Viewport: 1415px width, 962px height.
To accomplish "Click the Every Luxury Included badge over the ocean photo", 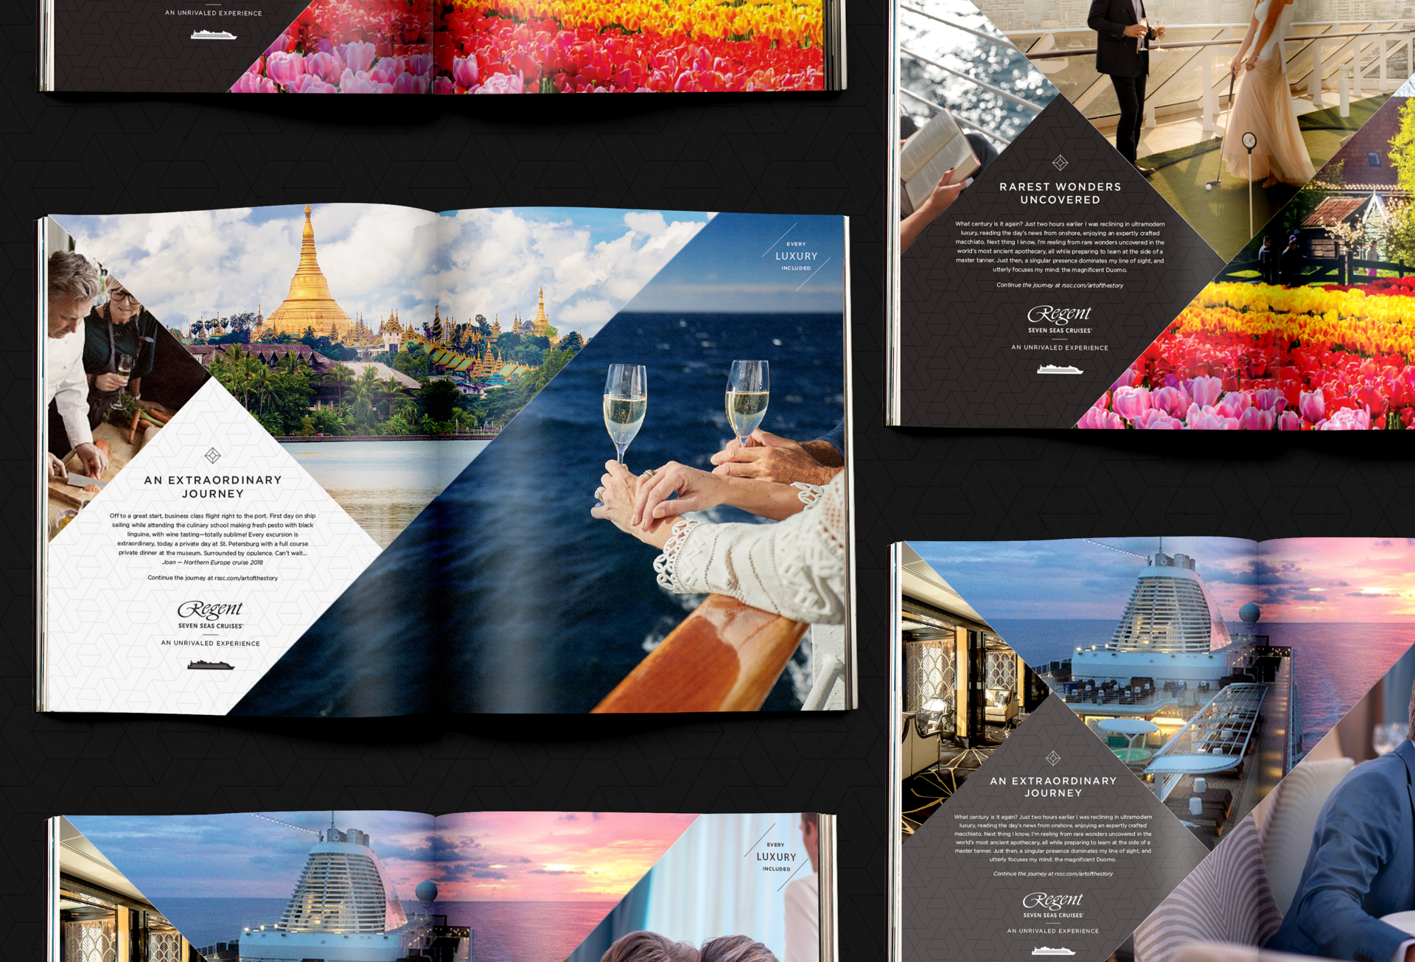I will pos(796,256).
